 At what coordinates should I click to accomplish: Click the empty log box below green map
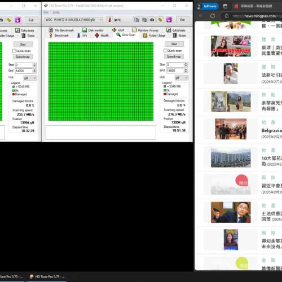(101, 133)
